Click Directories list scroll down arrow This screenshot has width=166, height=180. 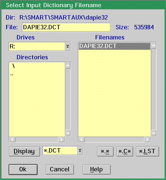coord(68,133)
